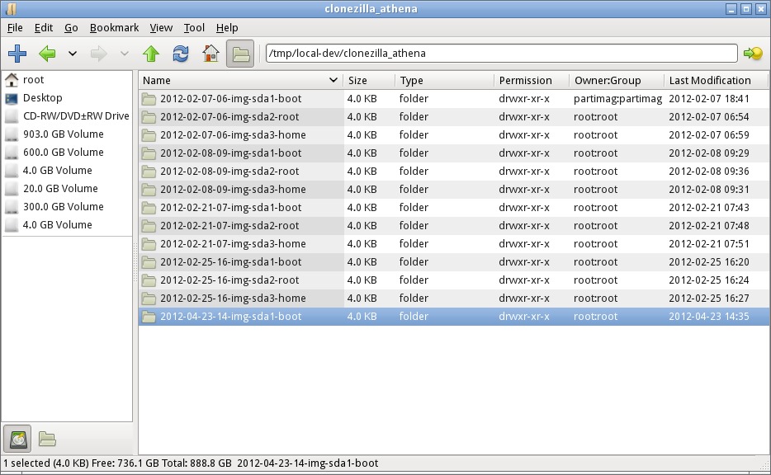Open the back history dropdown arrow
This screenshot has height=475, width=771.
pyautogui.click(x=73, y=54)
